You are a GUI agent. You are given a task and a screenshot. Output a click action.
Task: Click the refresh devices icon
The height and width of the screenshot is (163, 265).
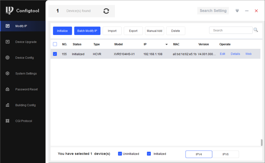pos(106,11)
